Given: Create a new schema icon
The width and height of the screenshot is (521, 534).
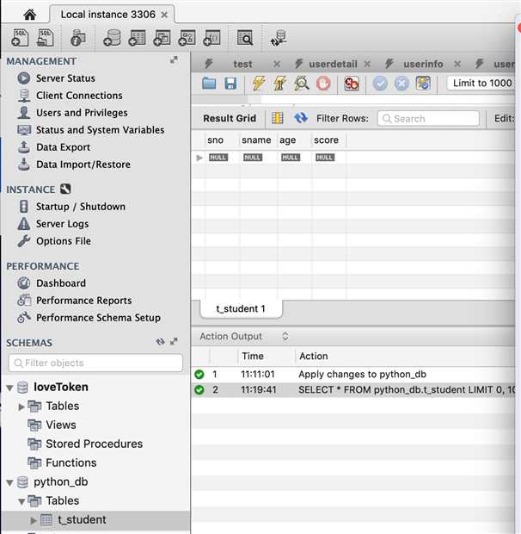Looking at the screenshot, I should pyautogui.click(x=112, y=37).
